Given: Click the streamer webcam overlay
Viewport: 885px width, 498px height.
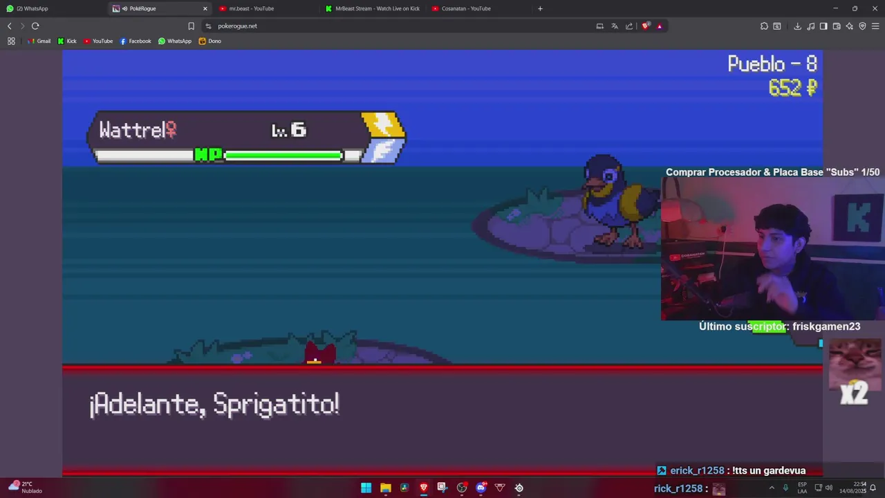Looking at the screenshot, I should point(772,250).
